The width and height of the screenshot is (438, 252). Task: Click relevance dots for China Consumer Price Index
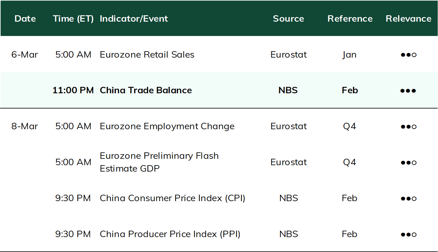408,198
